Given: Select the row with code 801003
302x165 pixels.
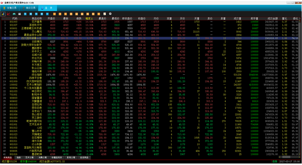Looking at the screenshot, I should tap(150, 22).
